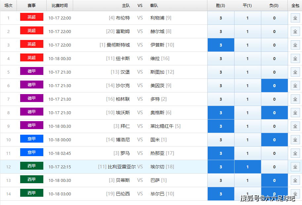Screen dimensions: 302x205
Task: Click 全 button for match 13 贝蒂斯
Action: (x=295, y=181)
